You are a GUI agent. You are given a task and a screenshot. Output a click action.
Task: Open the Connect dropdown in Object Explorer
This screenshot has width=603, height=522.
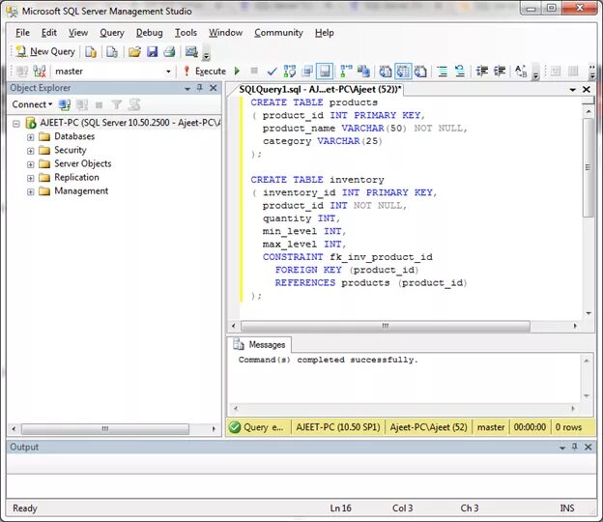click(32, 104)
